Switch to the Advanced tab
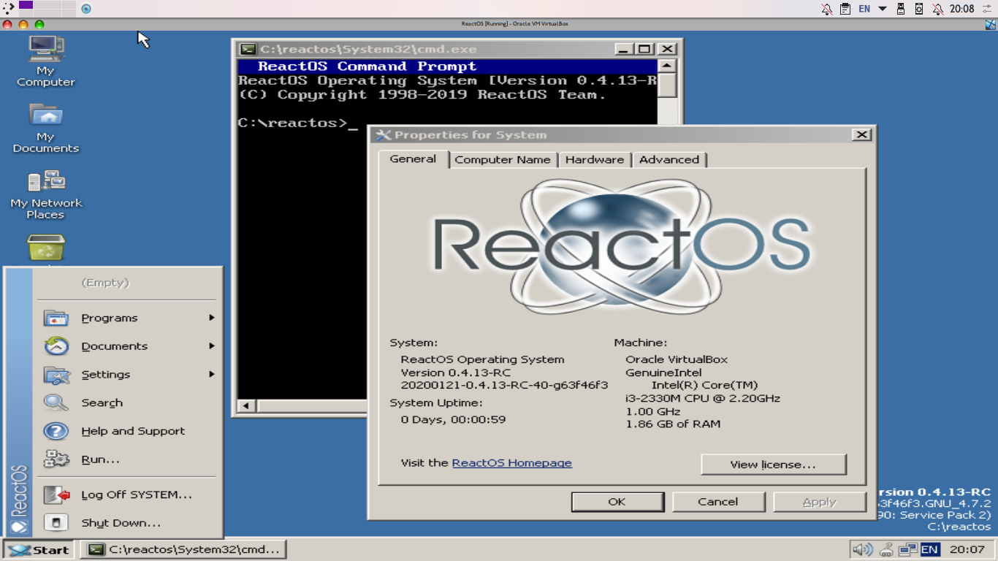Viewport: 998px width, 561px height. tap(669, 160)
